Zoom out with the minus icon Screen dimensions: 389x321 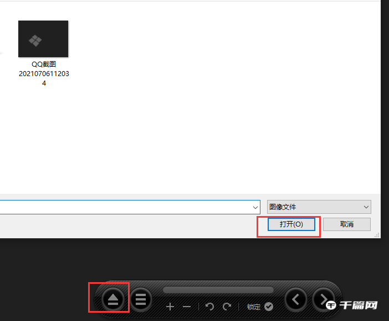click(x=187, y=307)
